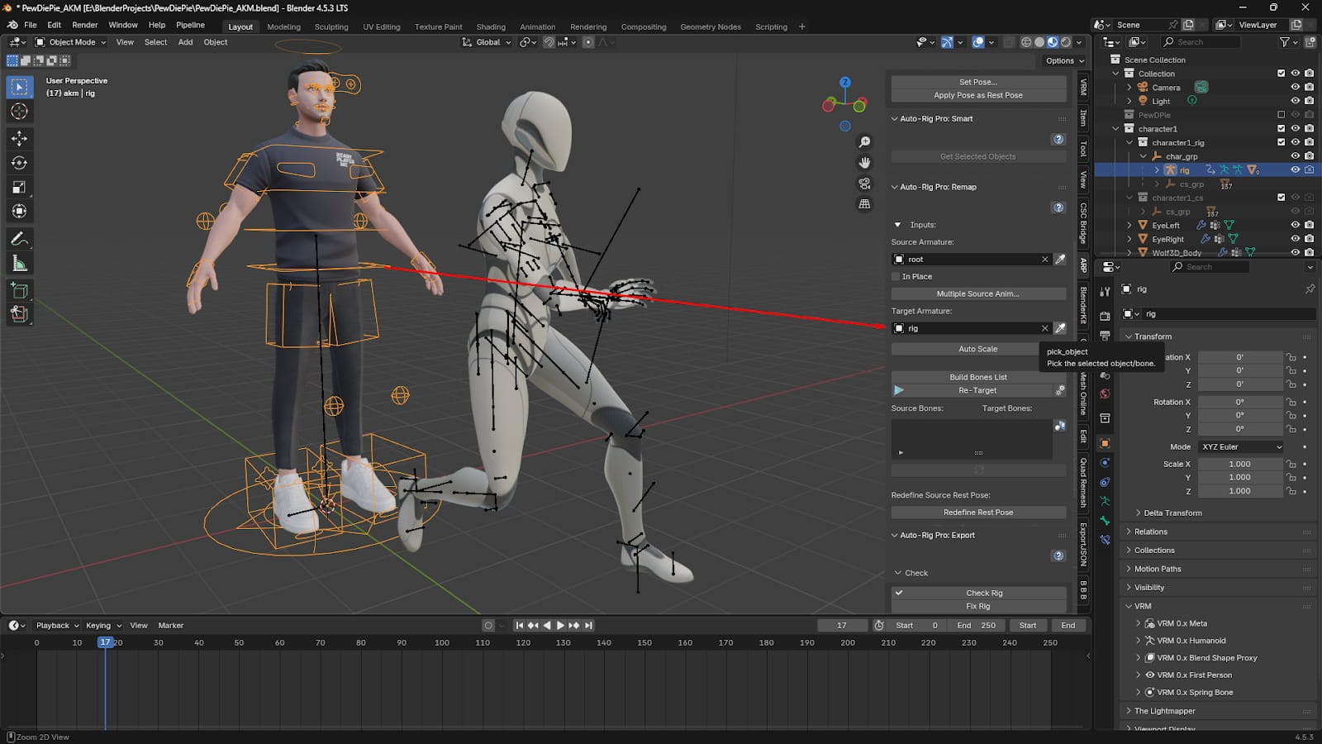Expand the Relations panel
The width and height of the screenshot is (1322, 744).
click(x=1150, y=532)
